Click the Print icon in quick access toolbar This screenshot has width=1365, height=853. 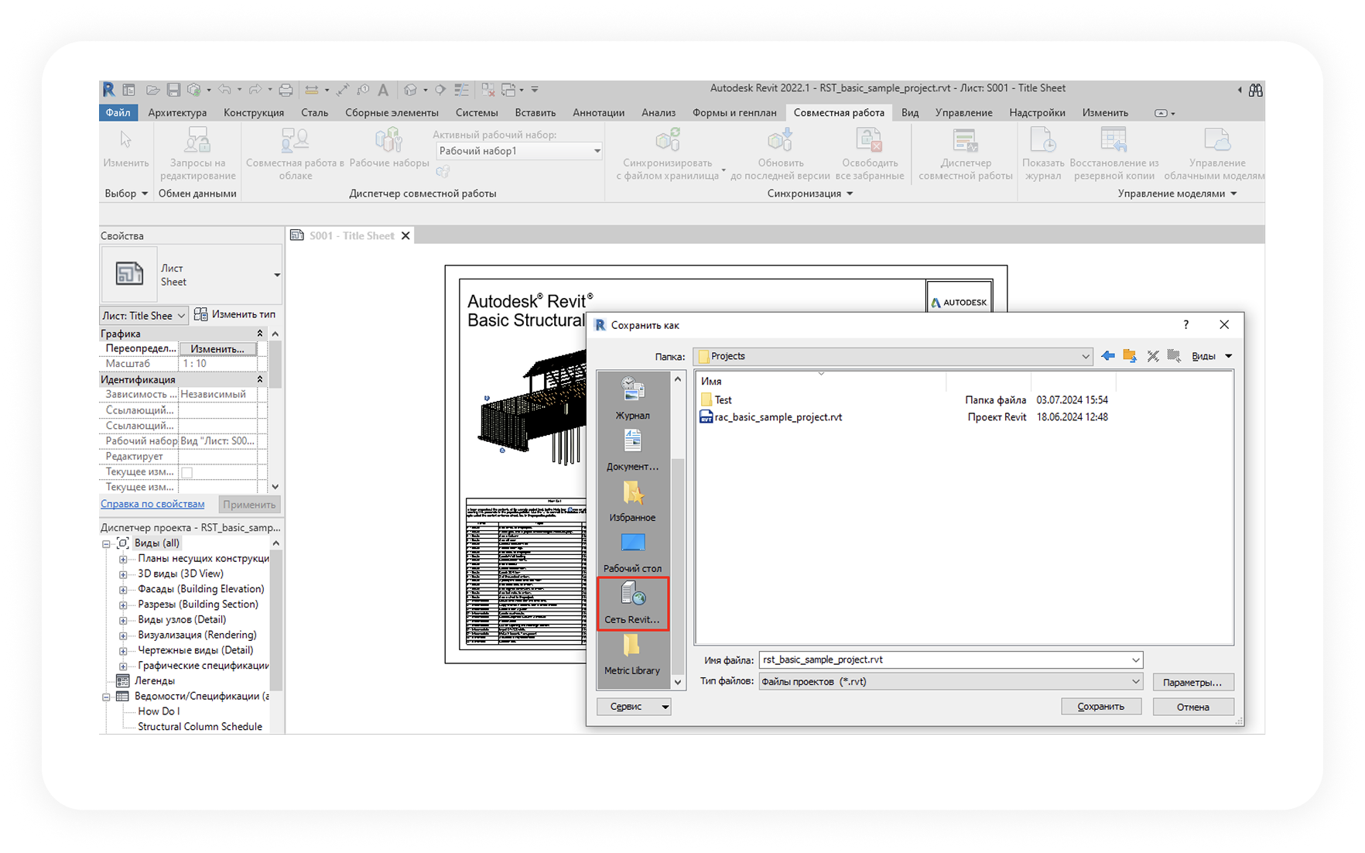click(286, 90)
